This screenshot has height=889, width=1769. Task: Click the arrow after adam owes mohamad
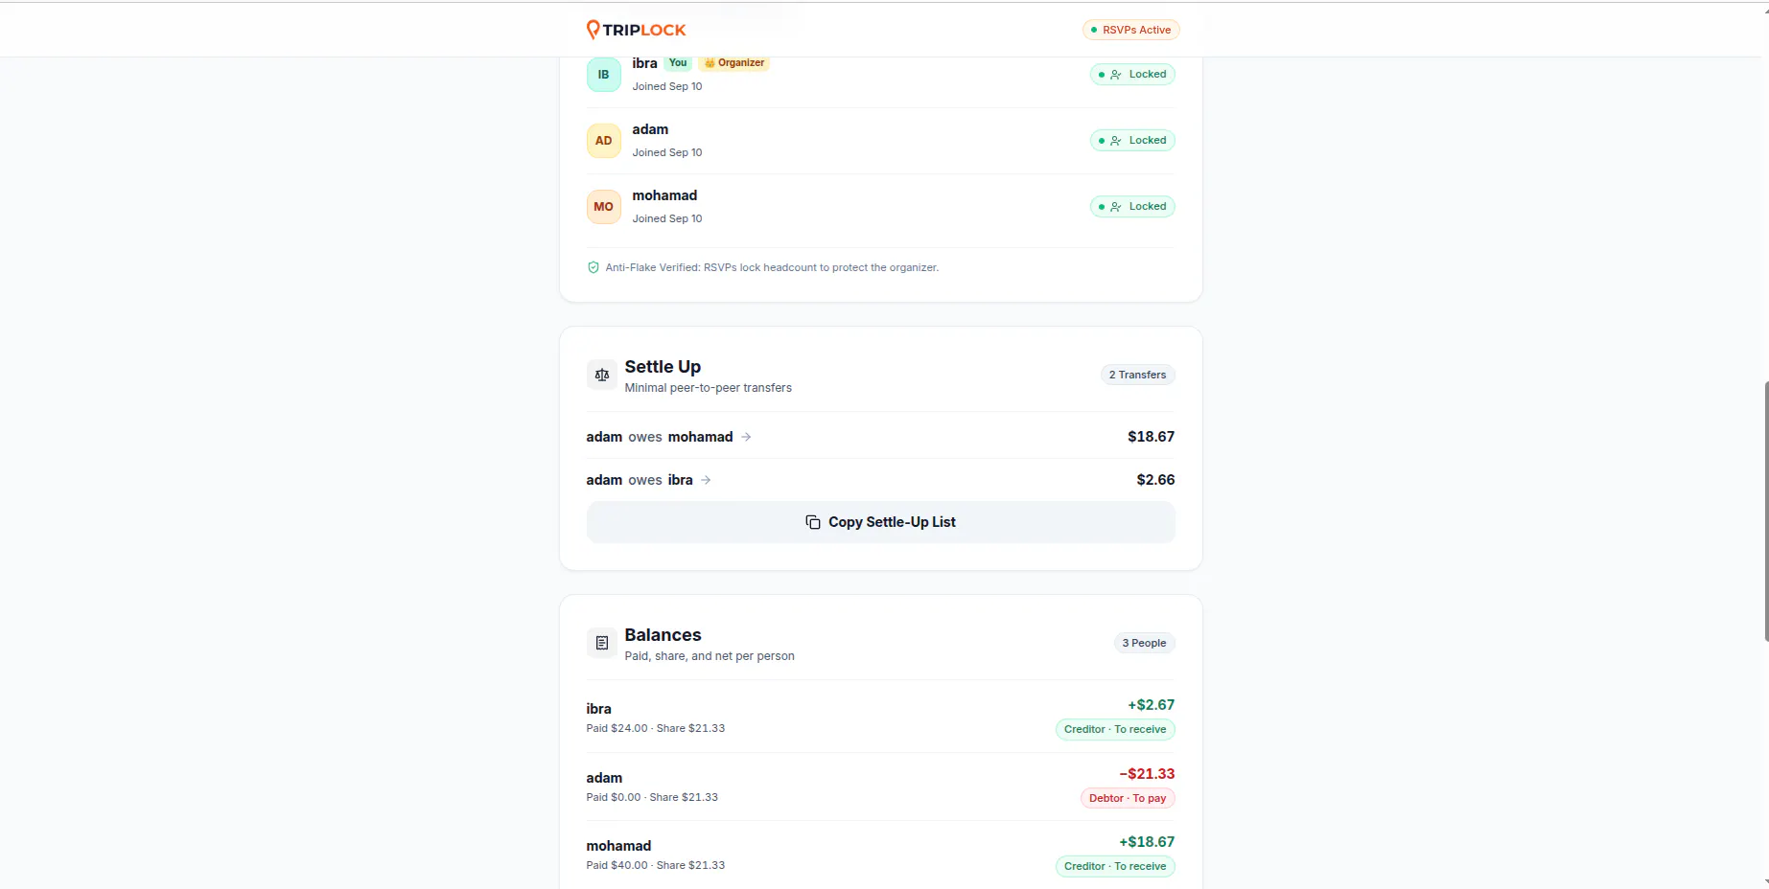[x=746, y=437]
